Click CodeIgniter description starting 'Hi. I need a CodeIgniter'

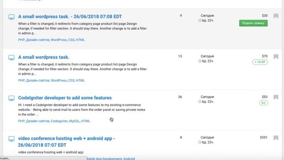point(82,110)
